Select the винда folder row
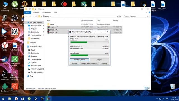 pyautogui.click(x=84, y=24)
